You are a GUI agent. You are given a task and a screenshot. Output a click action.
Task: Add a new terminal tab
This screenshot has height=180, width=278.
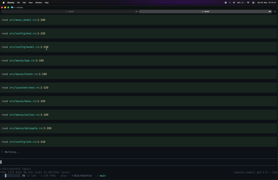point(275,12)
